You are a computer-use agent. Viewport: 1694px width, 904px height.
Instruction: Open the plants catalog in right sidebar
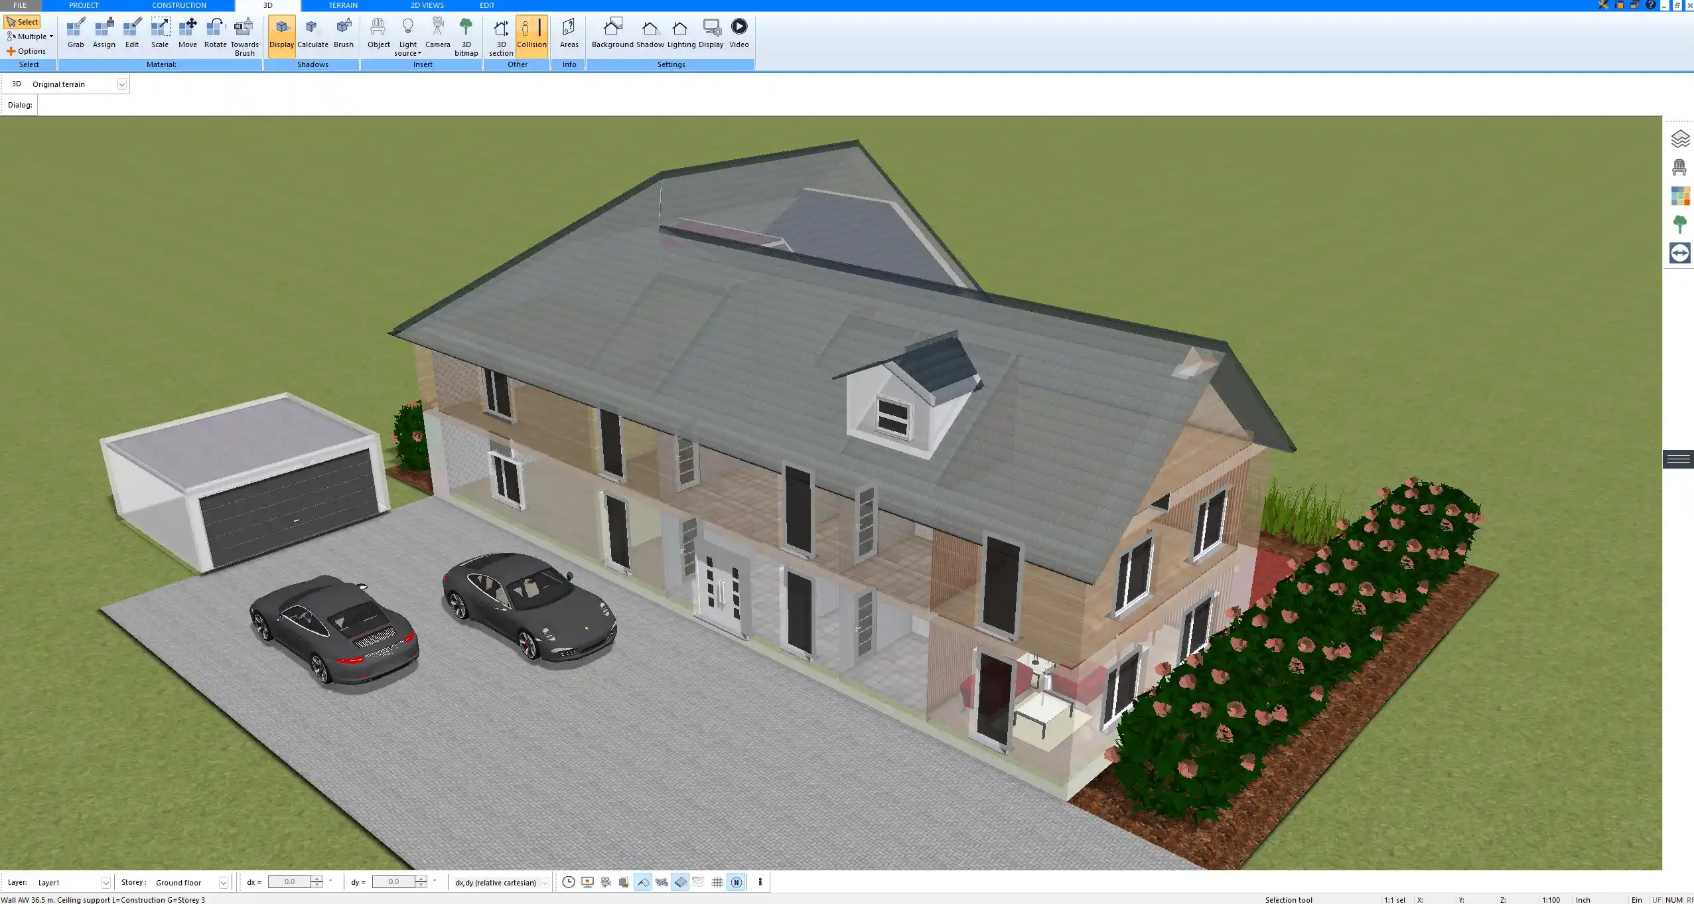[1679, 224]
